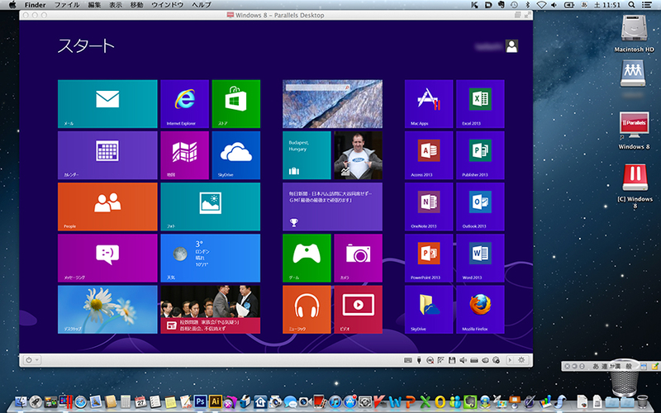Open the Trash in the Dock

coord(643,401)
